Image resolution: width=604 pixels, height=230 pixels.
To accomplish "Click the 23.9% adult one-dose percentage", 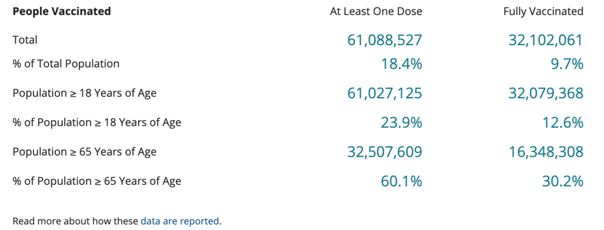I will [402, 123].
